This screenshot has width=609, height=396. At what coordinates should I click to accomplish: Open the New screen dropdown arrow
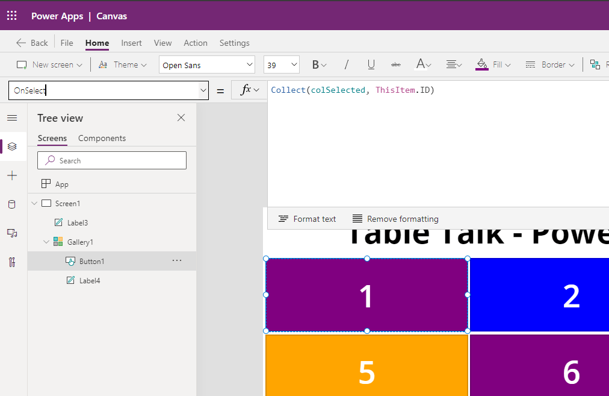click(79, 65)
